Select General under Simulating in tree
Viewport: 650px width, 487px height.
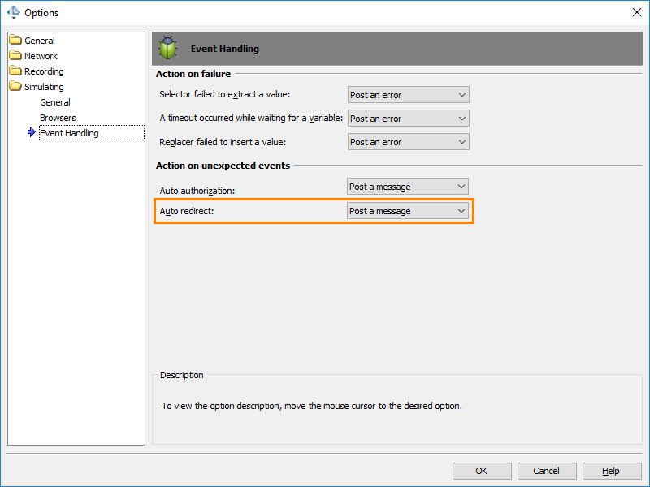(55, 102)
